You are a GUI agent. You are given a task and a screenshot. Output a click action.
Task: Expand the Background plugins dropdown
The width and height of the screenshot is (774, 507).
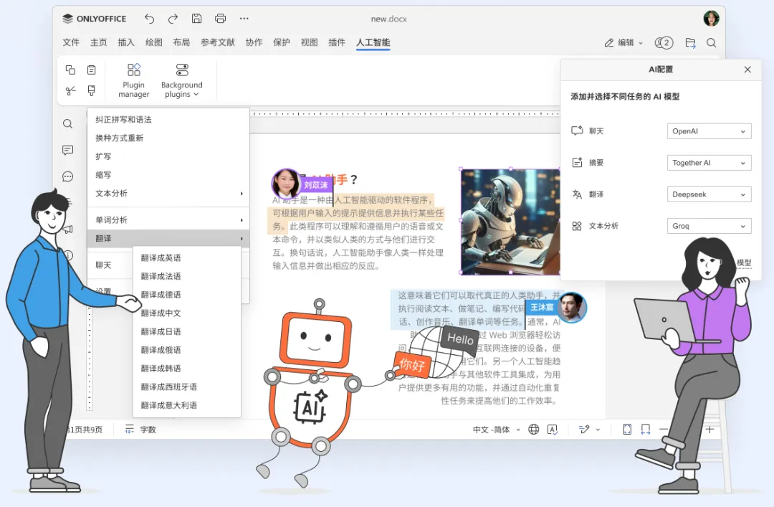(x=181, y=80)
